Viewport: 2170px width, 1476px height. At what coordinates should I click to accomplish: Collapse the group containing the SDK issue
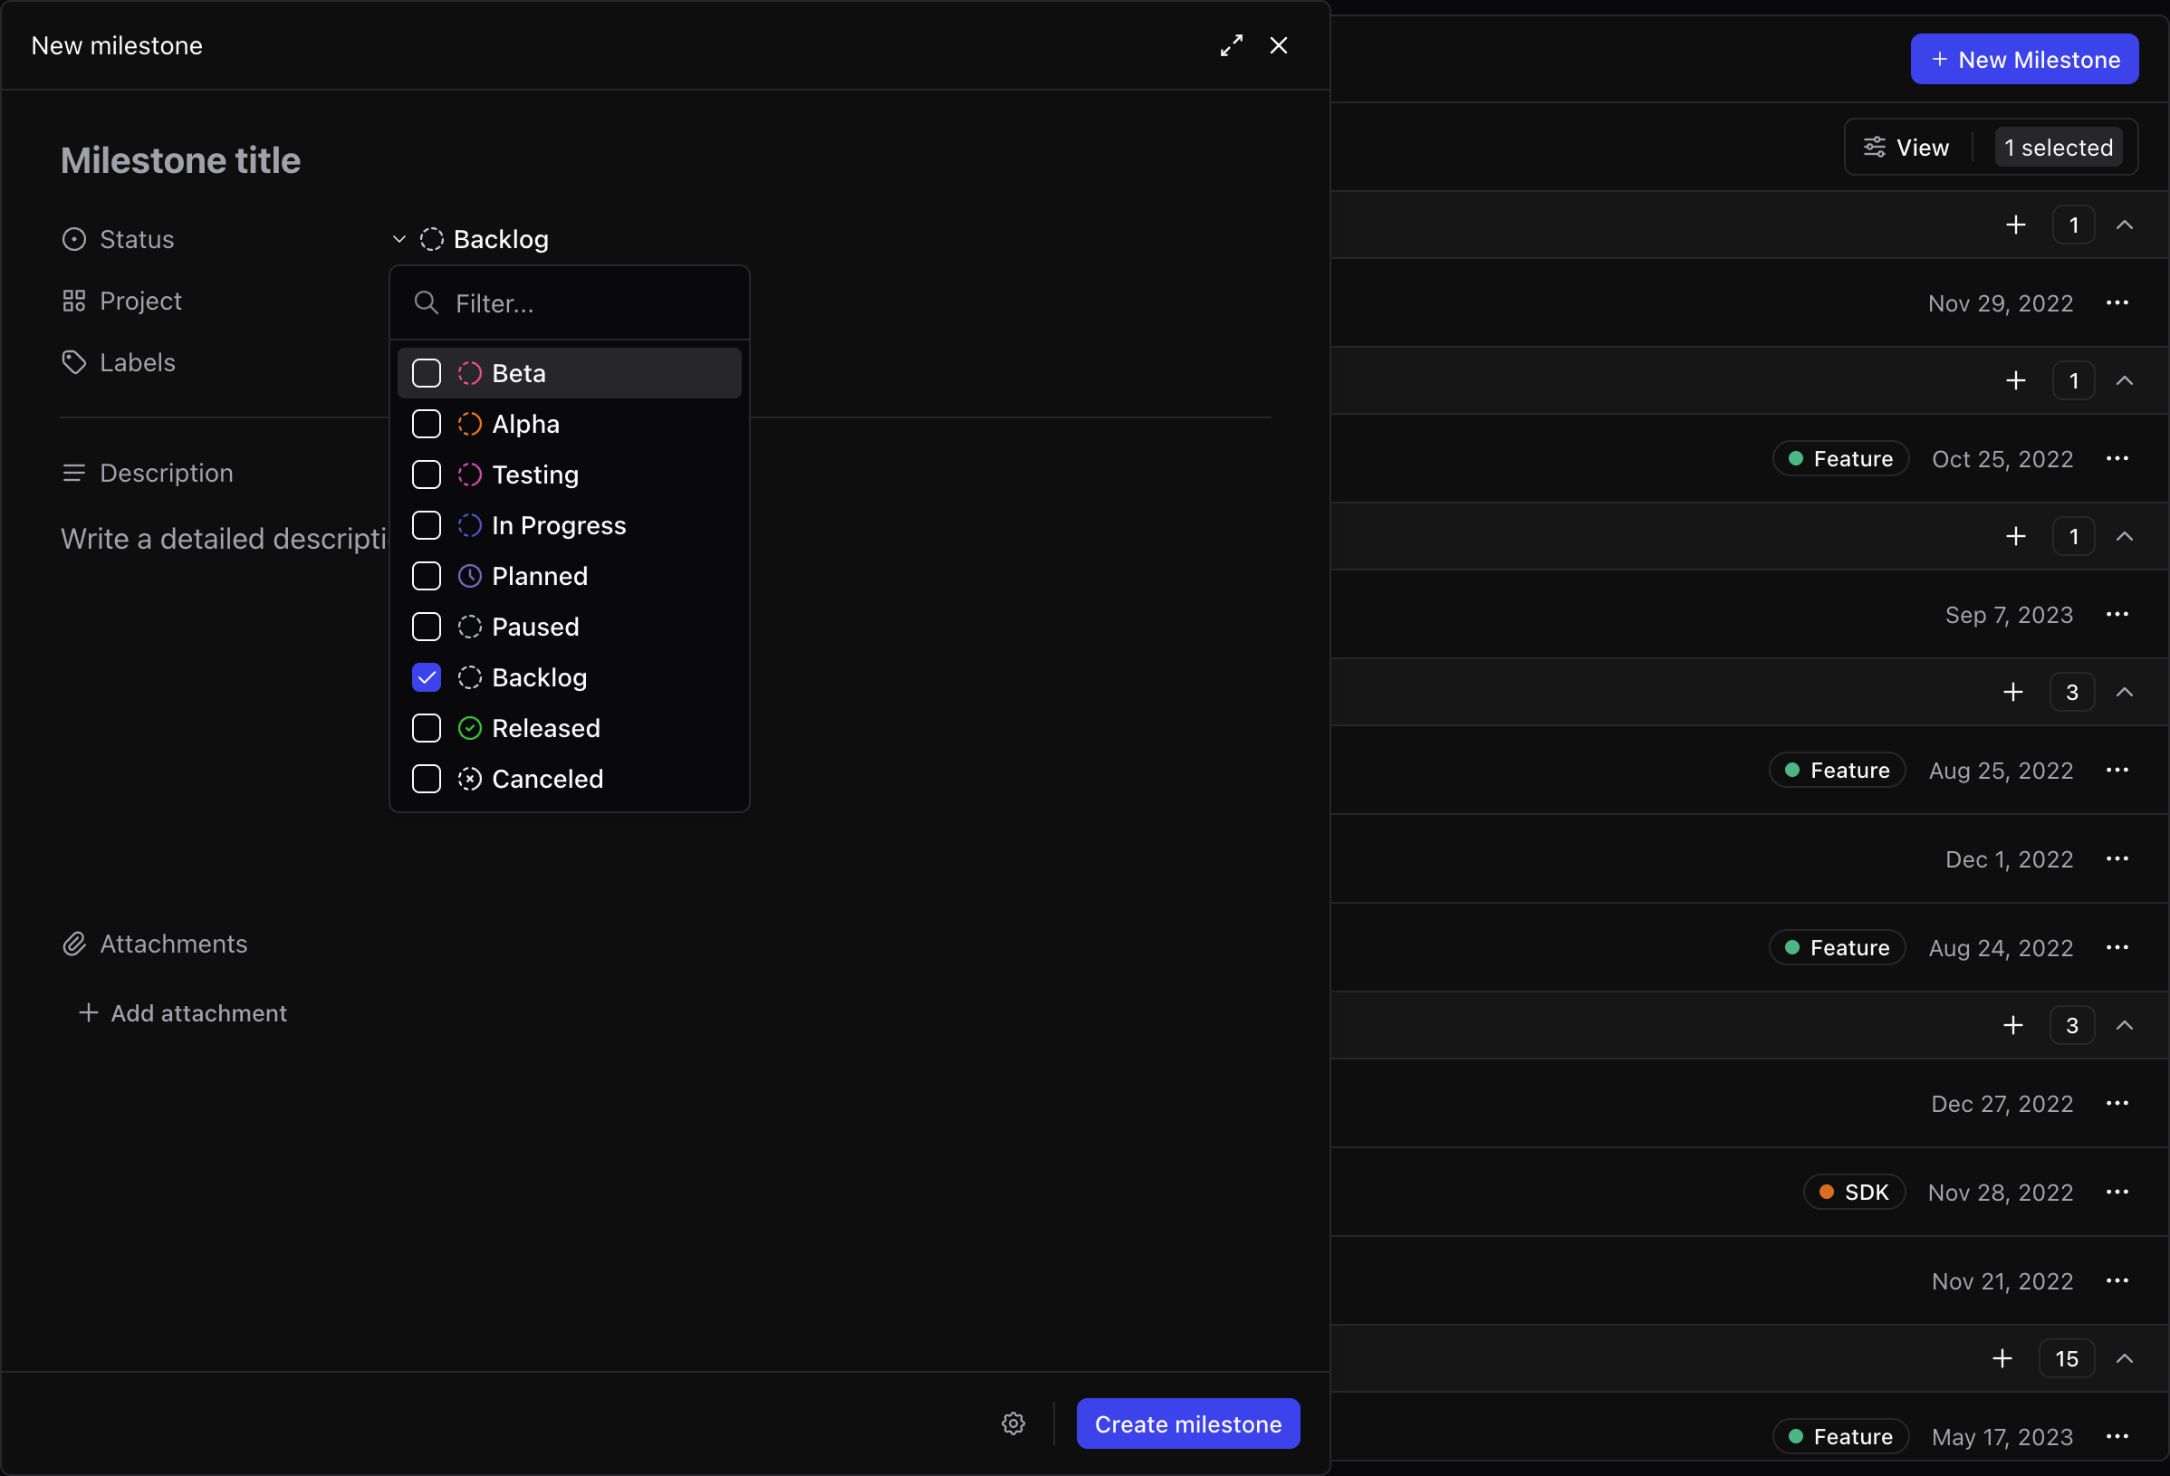[x=2126, y=1025]
